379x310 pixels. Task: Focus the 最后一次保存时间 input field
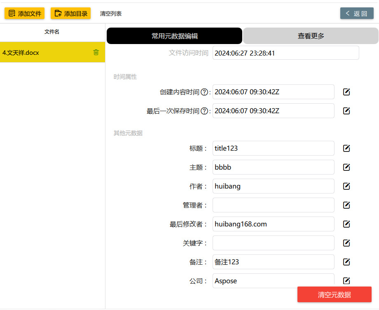[x=274, y=111]
